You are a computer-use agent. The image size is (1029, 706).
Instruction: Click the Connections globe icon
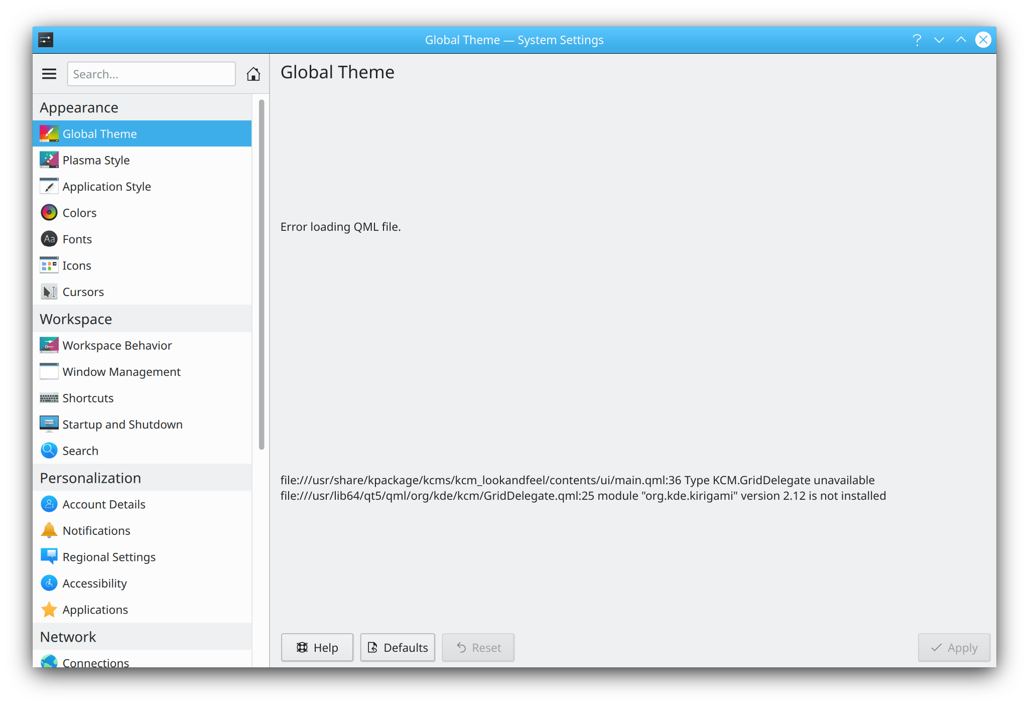point(49,661)
